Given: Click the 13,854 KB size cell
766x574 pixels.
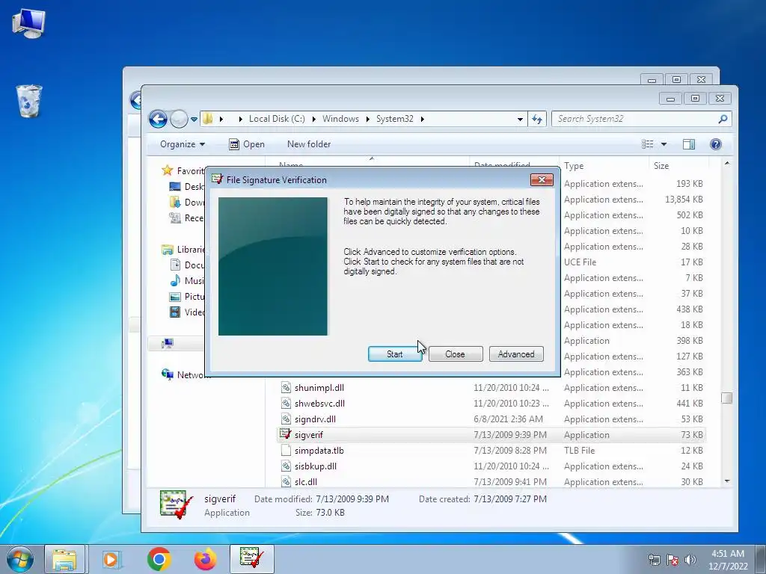Looking at the screenshot, I should click(684, 199).
